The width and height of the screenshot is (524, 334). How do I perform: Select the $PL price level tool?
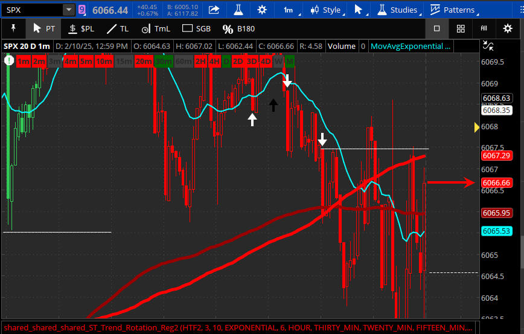(x=81, y=28)
